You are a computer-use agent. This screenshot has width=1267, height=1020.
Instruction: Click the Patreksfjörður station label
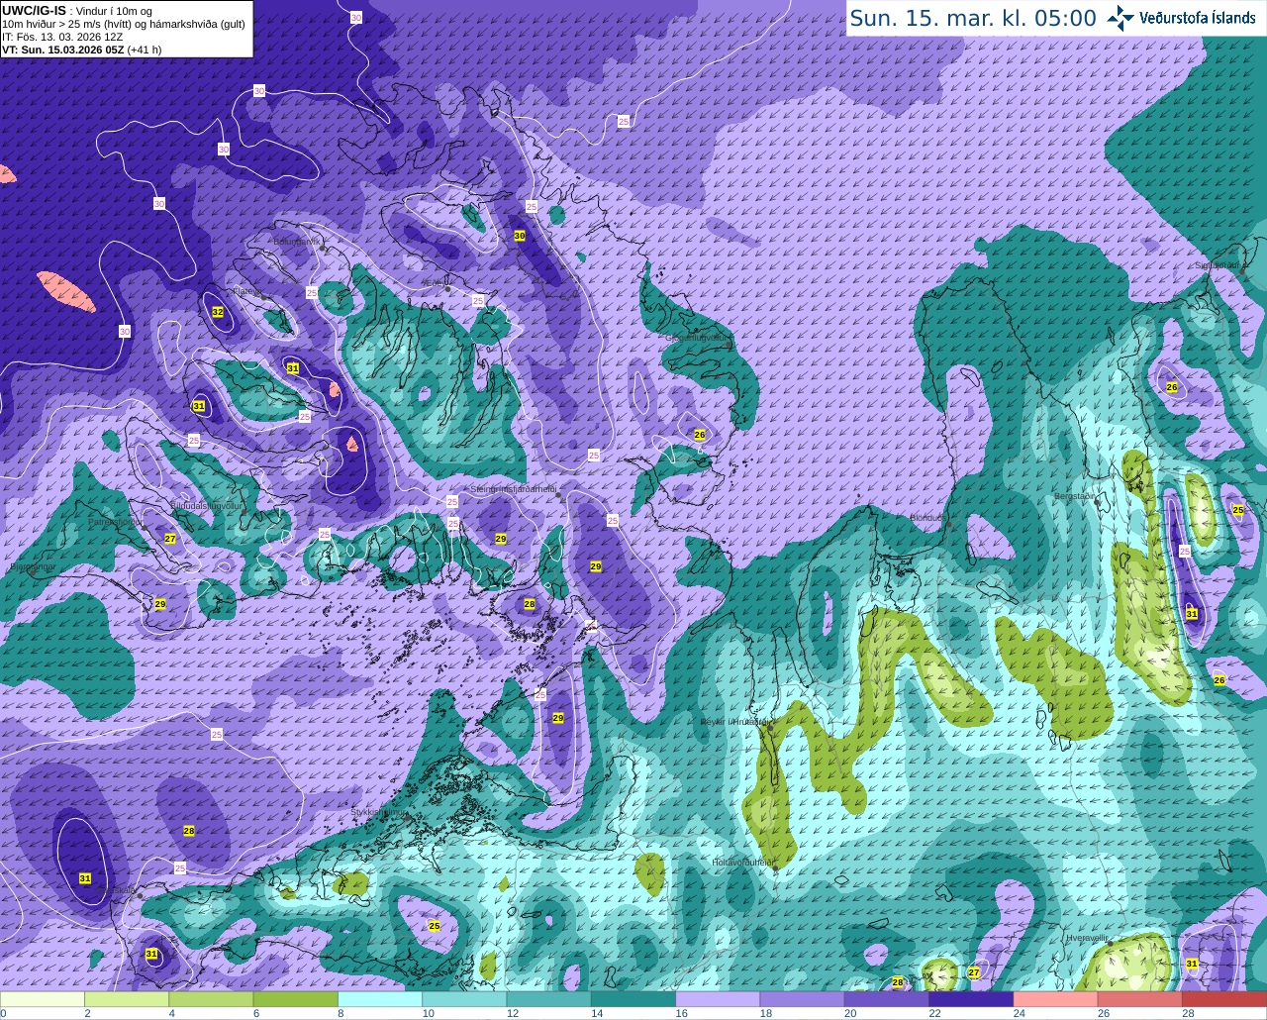coord(115,521)
